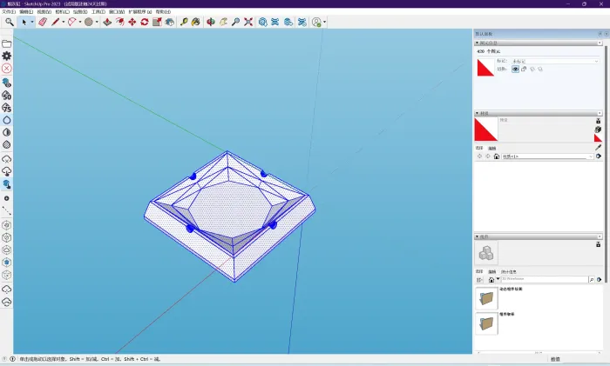Click the home icon in materials browser
610x366 pixels.
coord(497,156)
